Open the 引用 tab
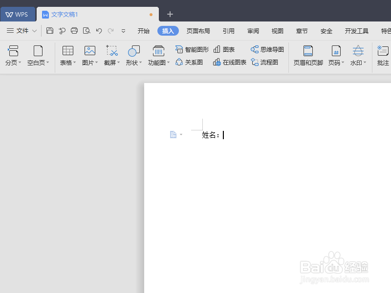The width and height of the screenshot is (391, 293). [228, 31]
